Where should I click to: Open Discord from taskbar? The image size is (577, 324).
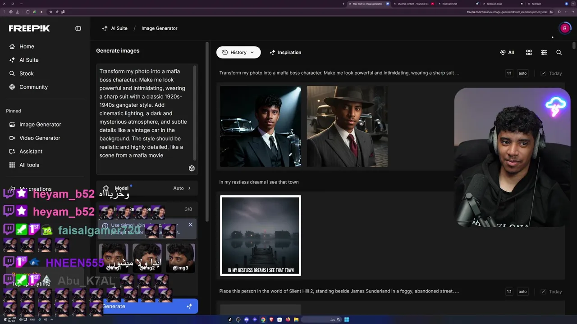(x=247, y=319)
